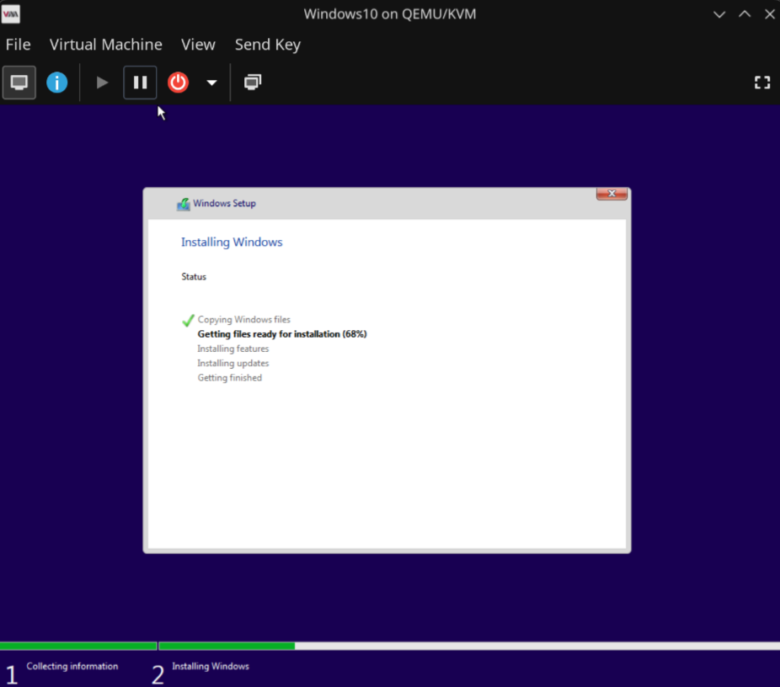
Task: Switch console to fullscreen mode
Action: [x=762, y=83]
